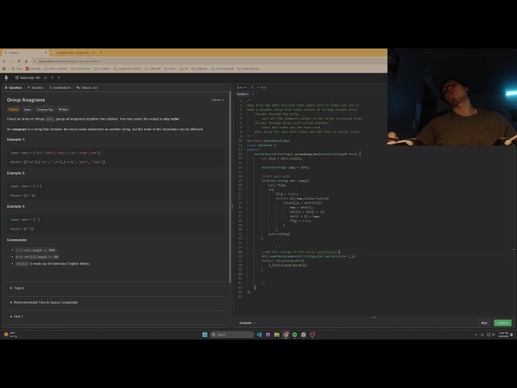
Task: Switch to the Solution tab
Action: click(x=36, y=88)
